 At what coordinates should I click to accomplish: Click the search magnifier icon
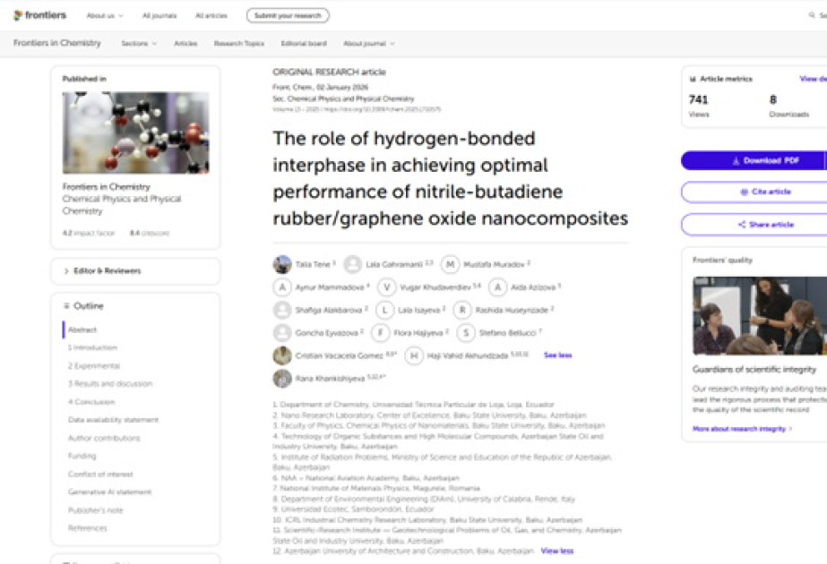pyautogui.click(x=812, y=15)
